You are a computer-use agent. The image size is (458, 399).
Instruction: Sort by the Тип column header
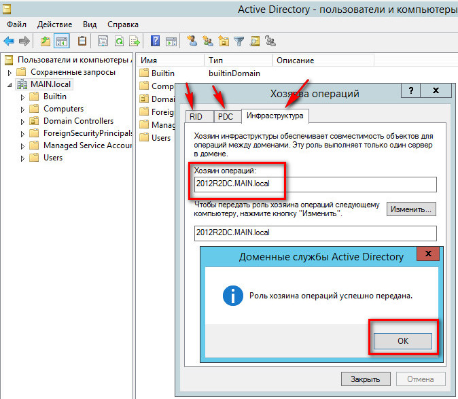(x=239, y=60)
